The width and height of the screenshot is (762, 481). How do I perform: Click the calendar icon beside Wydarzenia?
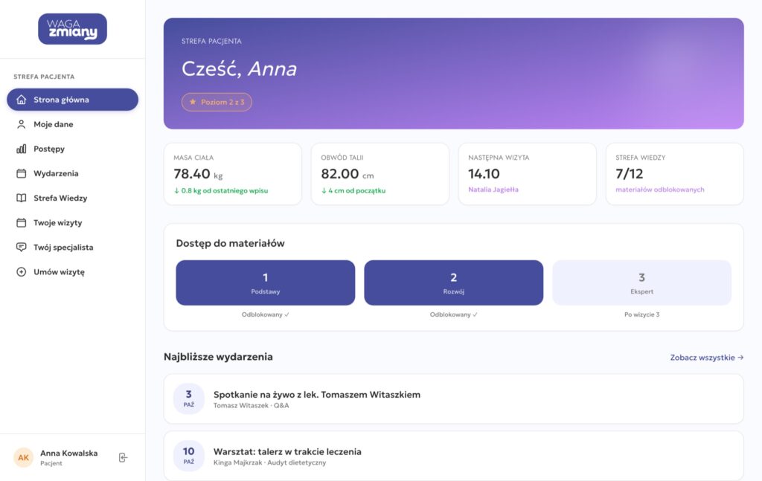tap(22, 173)
